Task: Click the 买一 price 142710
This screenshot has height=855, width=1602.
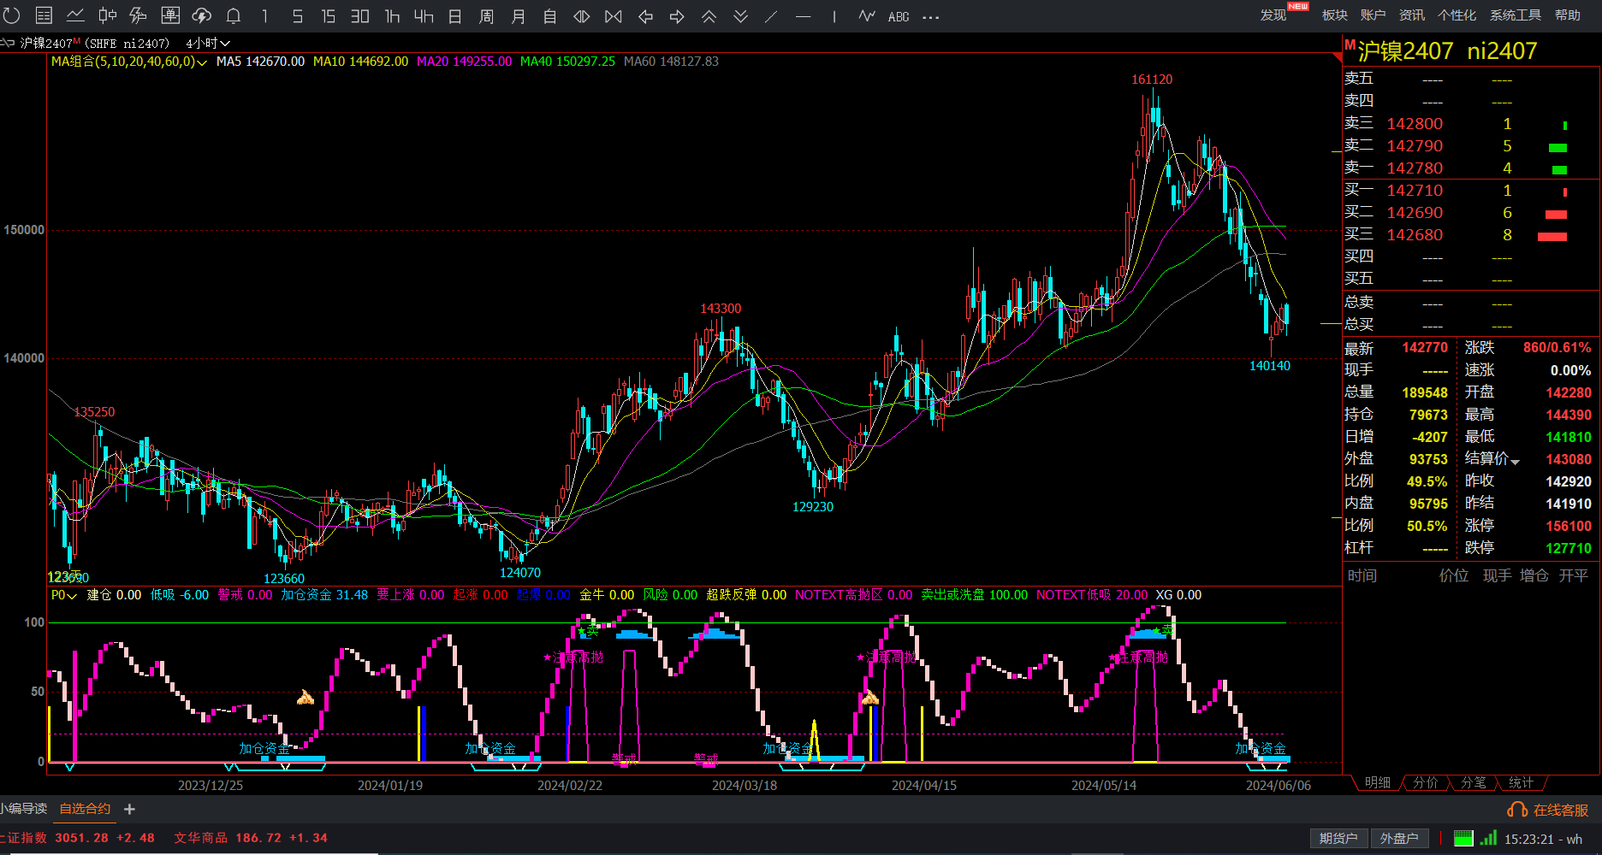Action: point(1415,191)
